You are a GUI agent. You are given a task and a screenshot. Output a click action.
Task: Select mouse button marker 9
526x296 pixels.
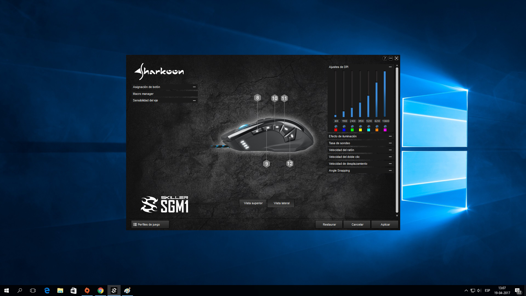(266, 164)
